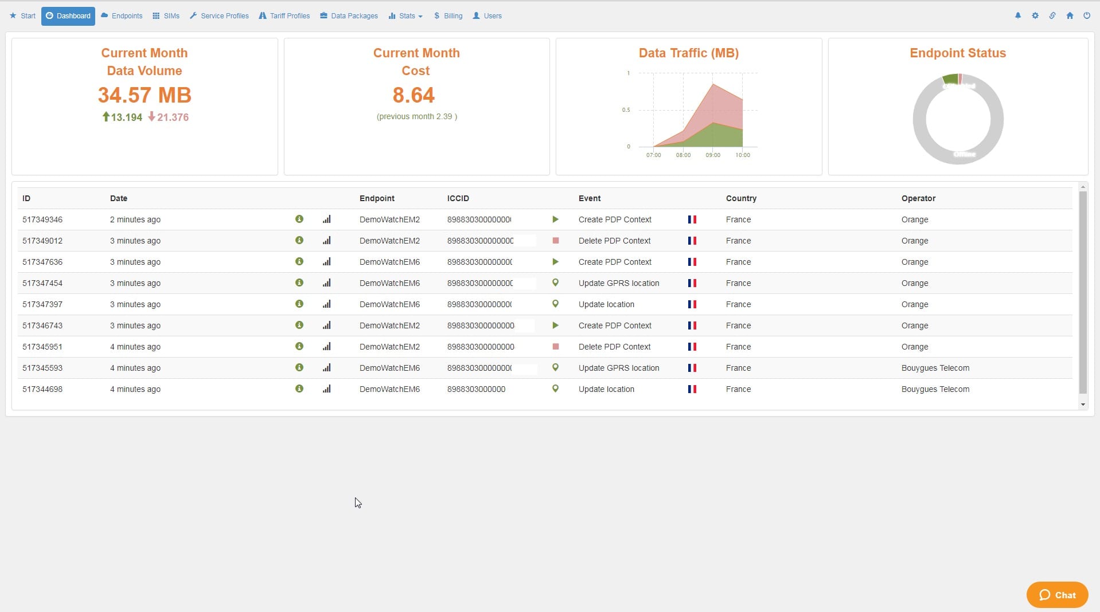Open the Billing page
Screen dimensions: 1100x612
(x=448, y=16)
